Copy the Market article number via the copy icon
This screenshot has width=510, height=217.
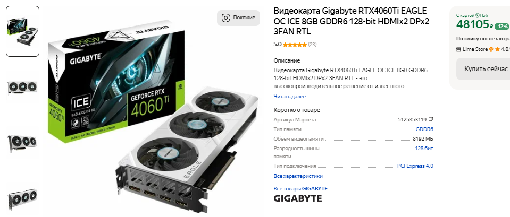431,119
